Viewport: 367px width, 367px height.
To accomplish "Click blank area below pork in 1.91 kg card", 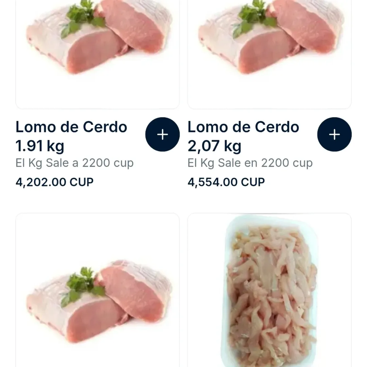I will click(x=98, y=92).
